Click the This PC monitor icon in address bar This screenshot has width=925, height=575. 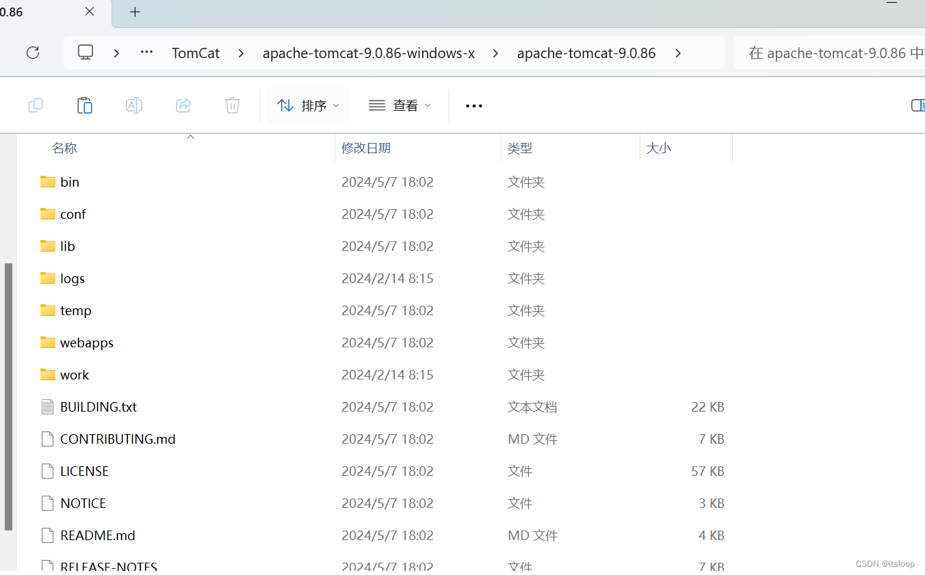point(86,53)
